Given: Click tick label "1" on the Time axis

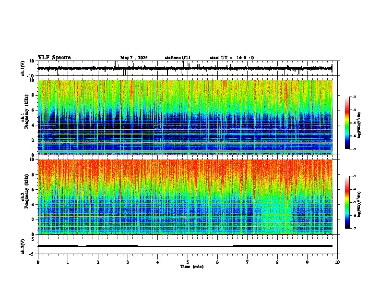Looking at the screenshot, I should point(68,262).
